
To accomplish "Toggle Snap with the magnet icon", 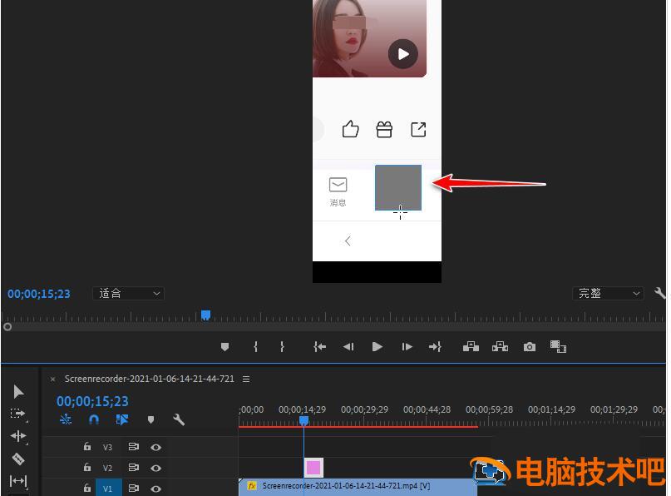I will [93, 420].
